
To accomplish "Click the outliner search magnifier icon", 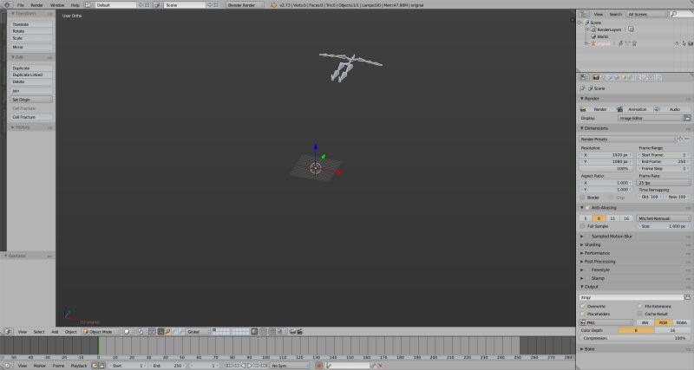I will [674, 14].
